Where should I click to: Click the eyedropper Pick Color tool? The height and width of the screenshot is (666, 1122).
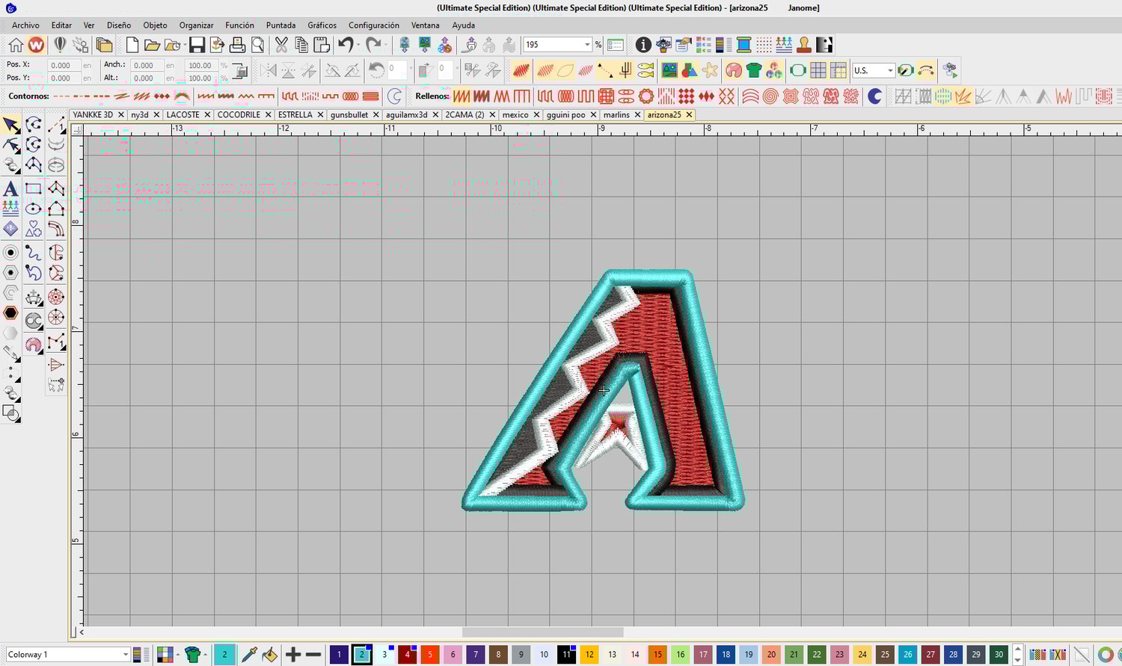click(x=249, y=655)
